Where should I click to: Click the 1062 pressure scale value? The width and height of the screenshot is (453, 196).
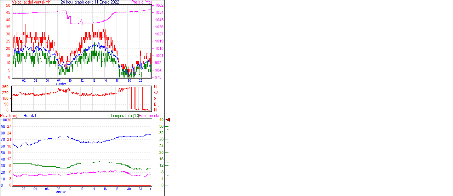coord(159,6)
